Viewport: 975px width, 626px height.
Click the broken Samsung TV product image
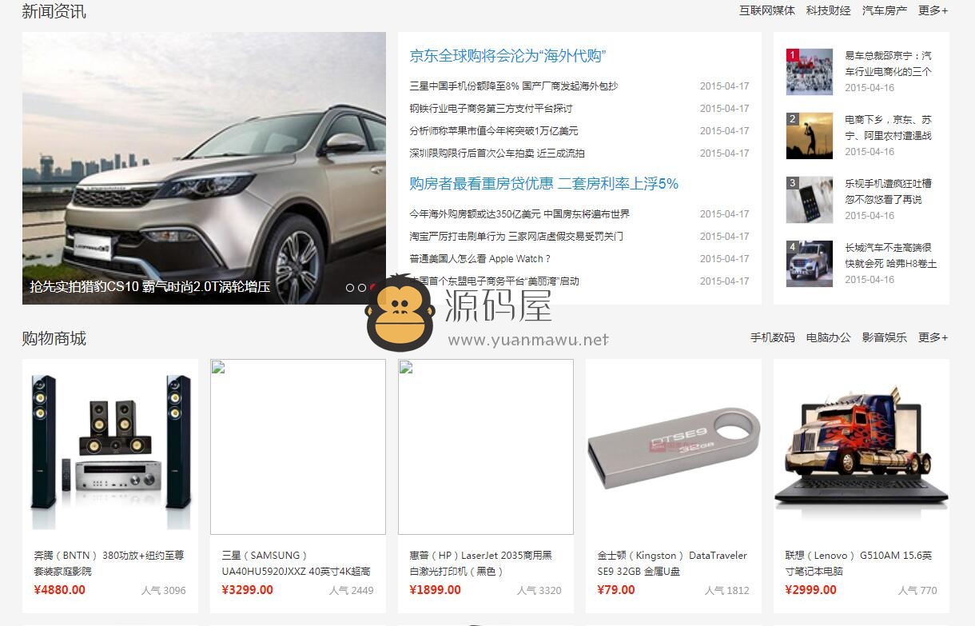pos(298,447)
